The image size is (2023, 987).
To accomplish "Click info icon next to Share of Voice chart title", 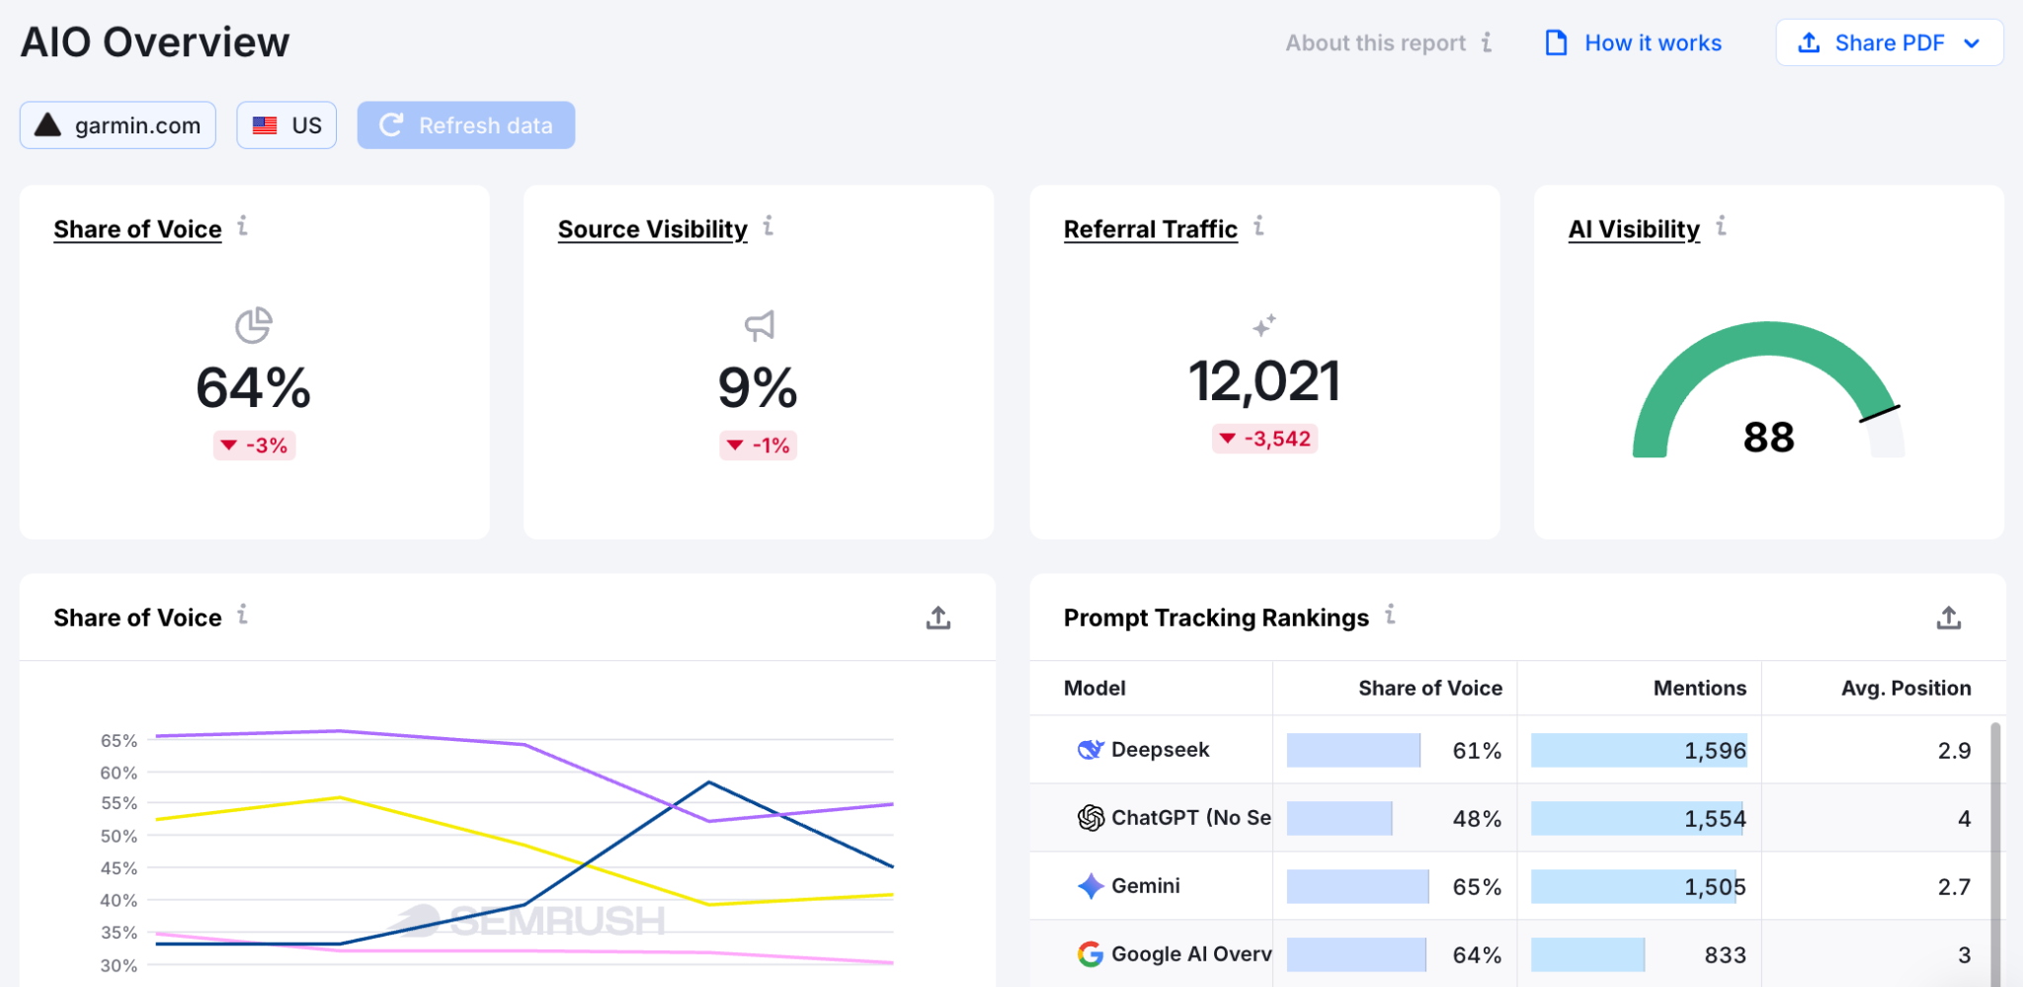I will pyautogui.click(x=242, y=615).
